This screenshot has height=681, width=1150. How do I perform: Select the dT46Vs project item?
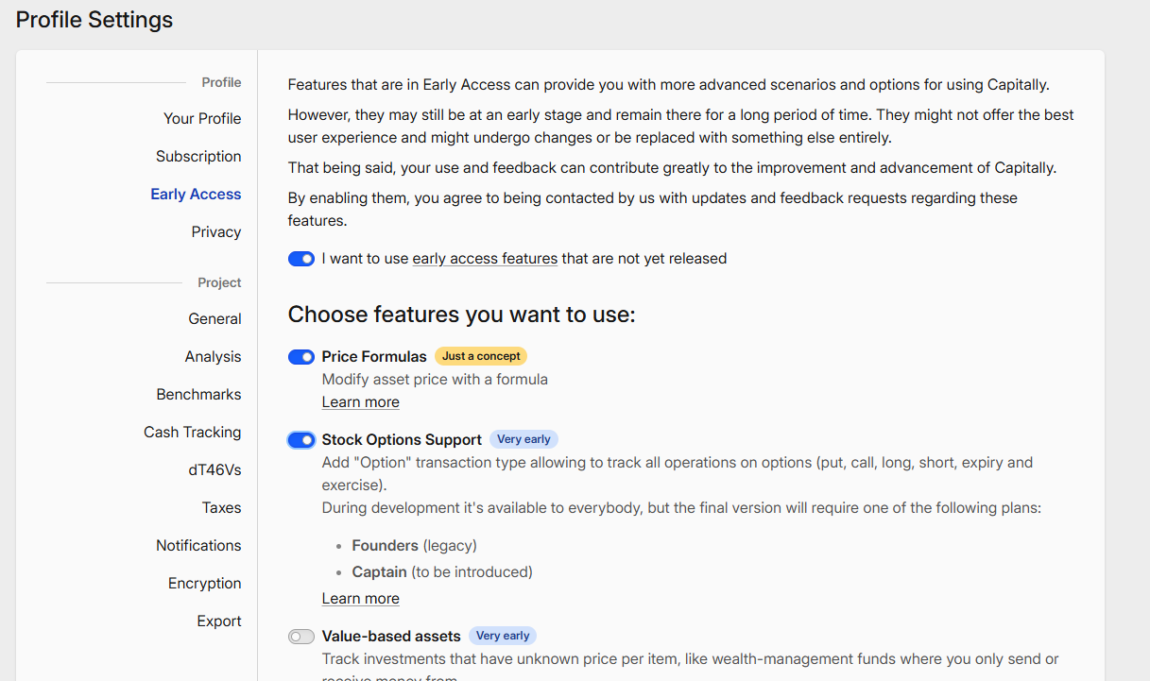(215, 469)
